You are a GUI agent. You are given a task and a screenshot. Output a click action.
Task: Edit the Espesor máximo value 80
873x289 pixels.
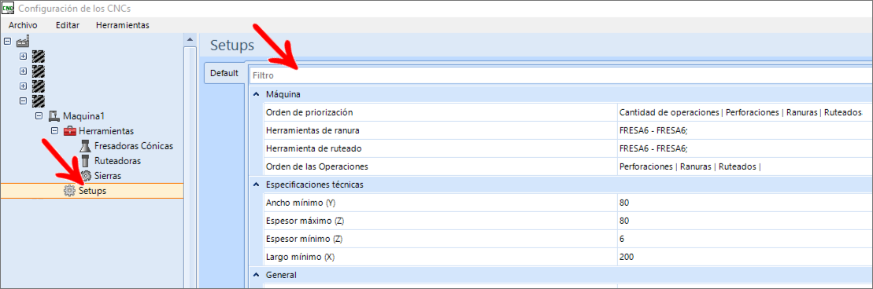tap(745, 221)
